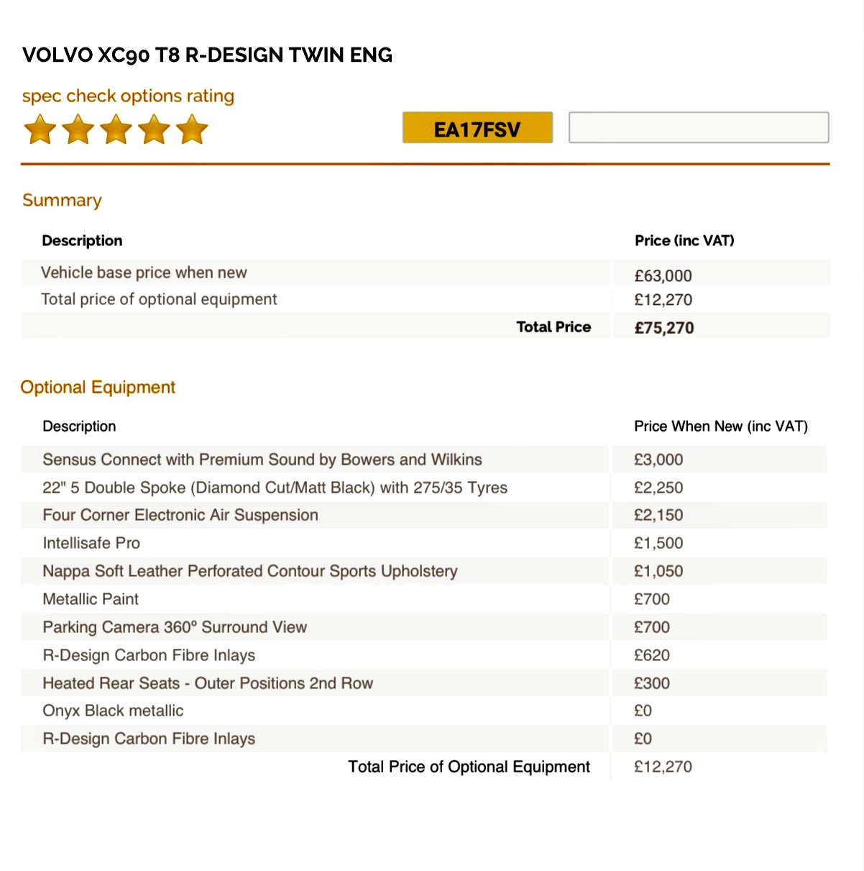864x871 pixels.
Task: Select the Four Corner Electronic Air Suspension row
Action: pyautogui.click(x=424, y=515)
